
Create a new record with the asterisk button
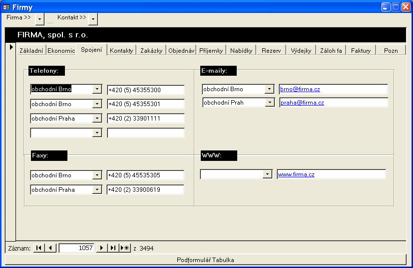(125, 248)
